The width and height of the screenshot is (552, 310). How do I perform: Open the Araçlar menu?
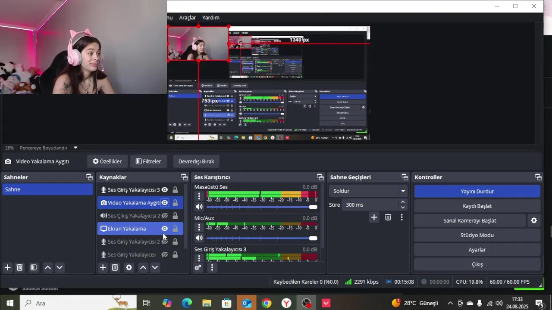pos(188,18)
